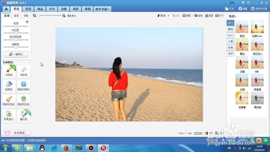Select the 魔幻笔 magic pen tool
The height and width of the screenshot is (152, 270).
(x=24, y=116)
